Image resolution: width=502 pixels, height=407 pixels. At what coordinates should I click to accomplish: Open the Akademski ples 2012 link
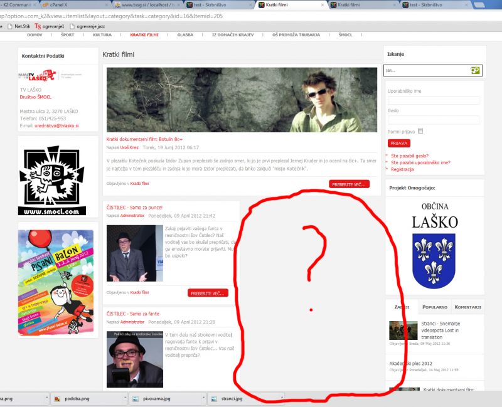[x=411, y=364]
